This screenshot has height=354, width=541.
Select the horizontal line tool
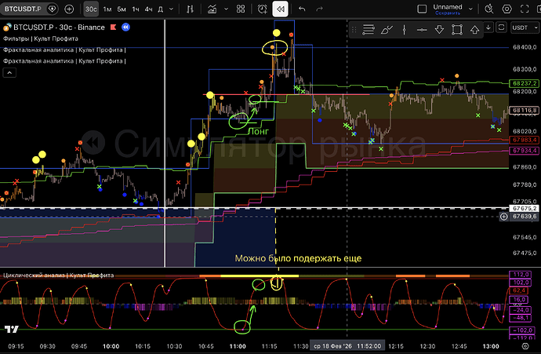(422, 28)
